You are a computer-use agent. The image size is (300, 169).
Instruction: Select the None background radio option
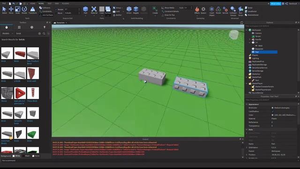click(x=33, y=156)
